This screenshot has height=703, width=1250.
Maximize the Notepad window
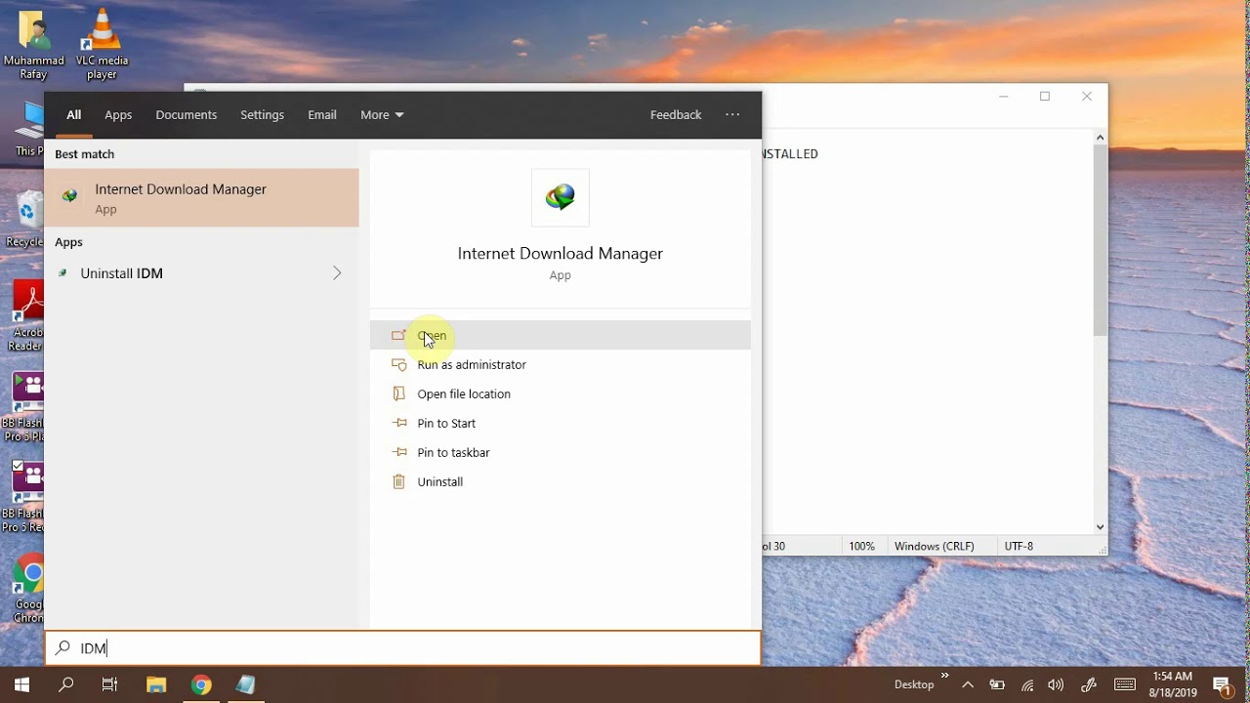1045,97
